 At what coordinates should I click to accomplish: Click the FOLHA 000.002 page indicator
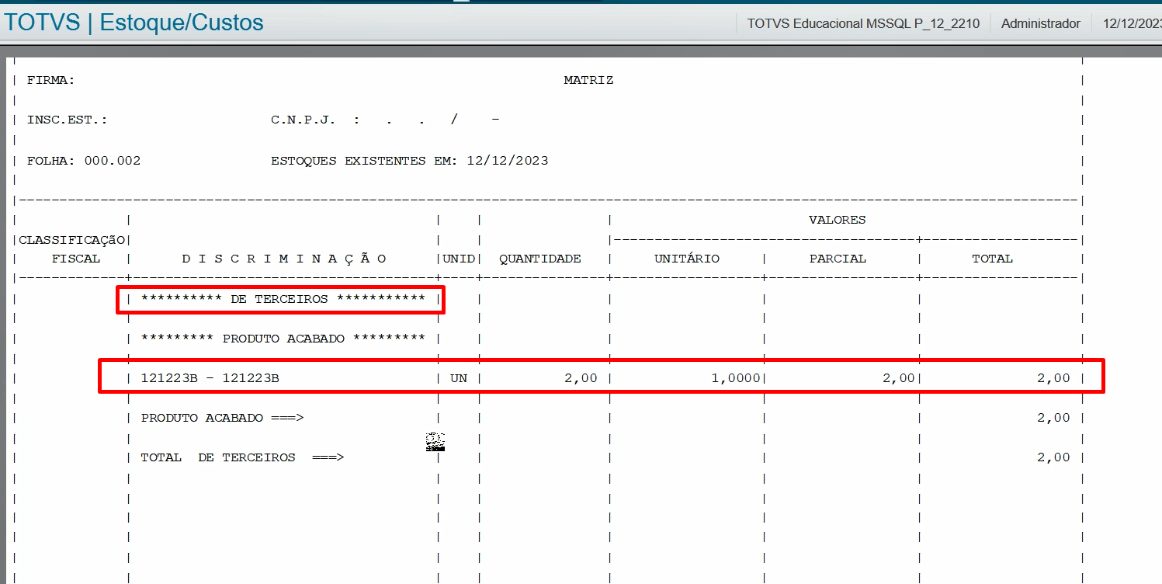[82, 160]
